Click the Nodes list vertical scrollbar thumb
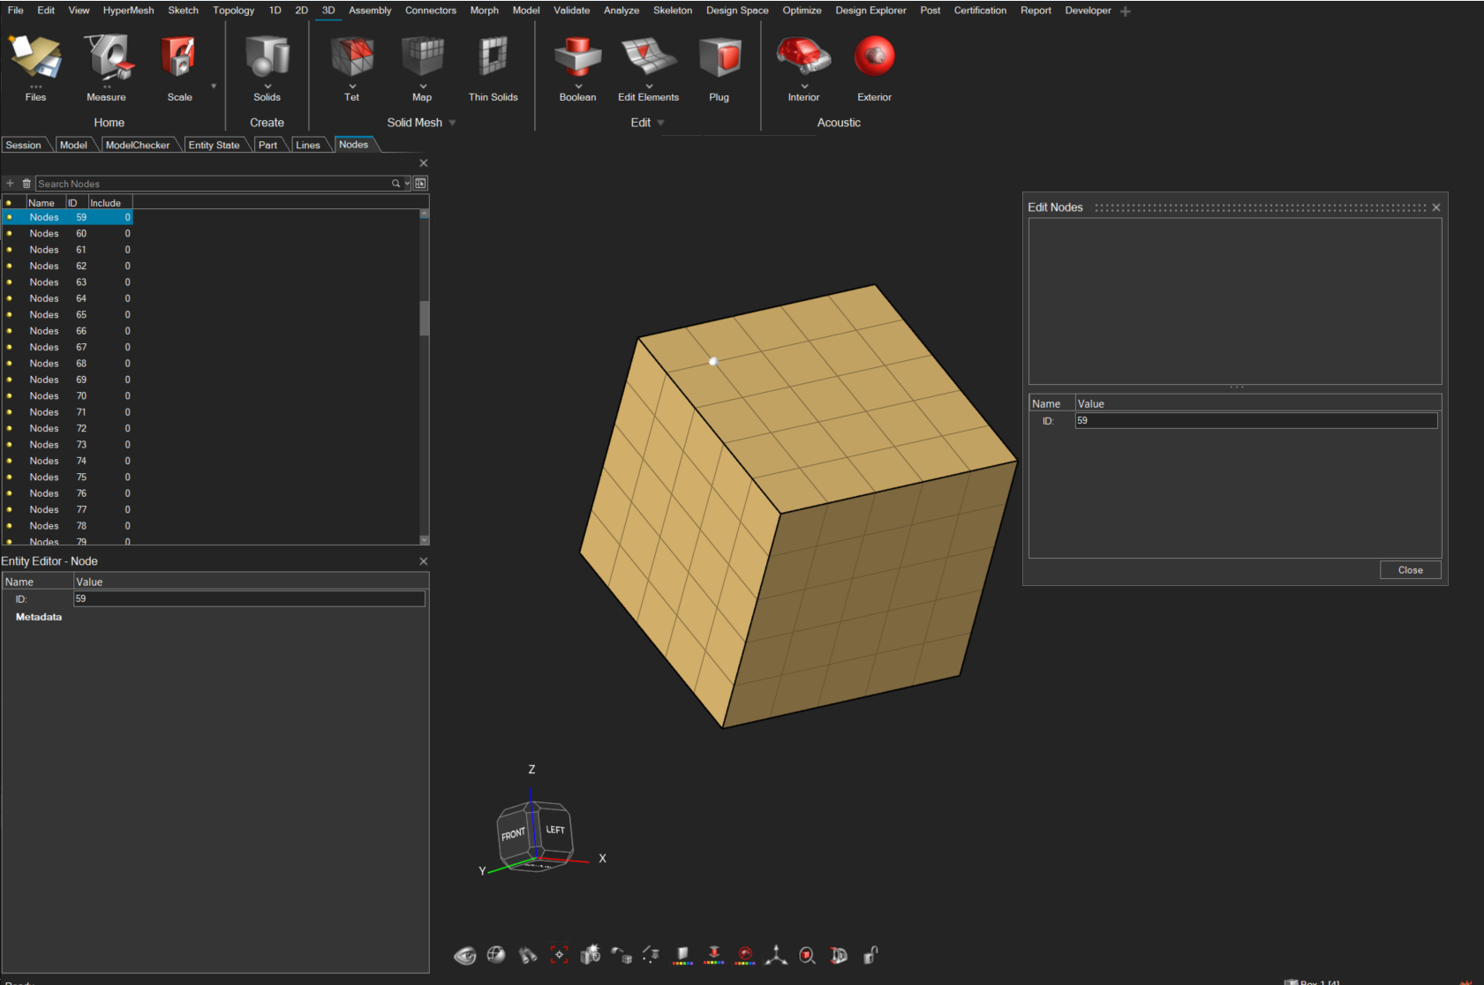Viewport: 1484px width, 985px height. click(x=425, y=318)
